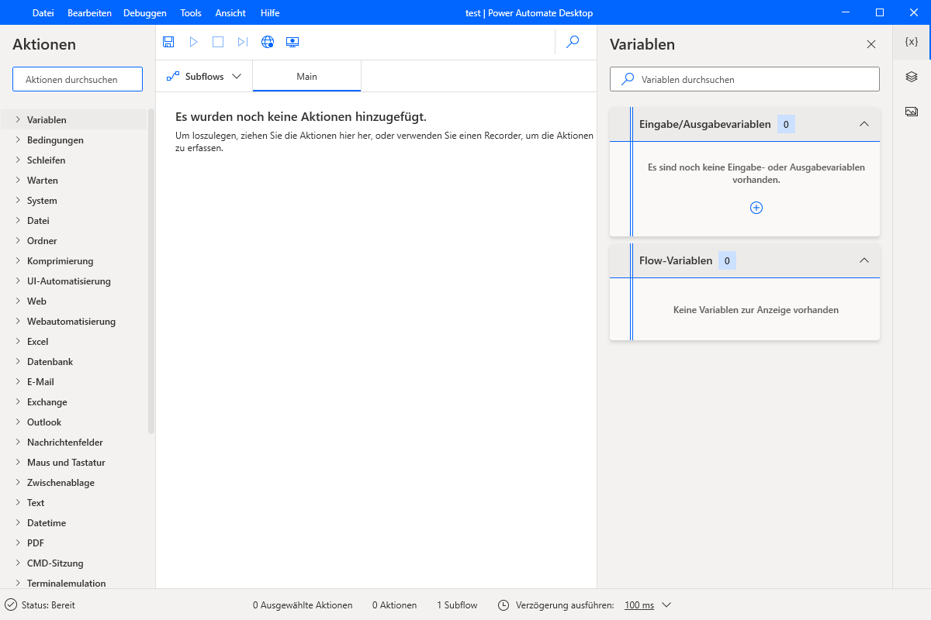Viewport: 931px width, 620px height.
Task: Click the Aktionen durchsuchen search field
Action: pyautogui.click(x=78, y=79)
